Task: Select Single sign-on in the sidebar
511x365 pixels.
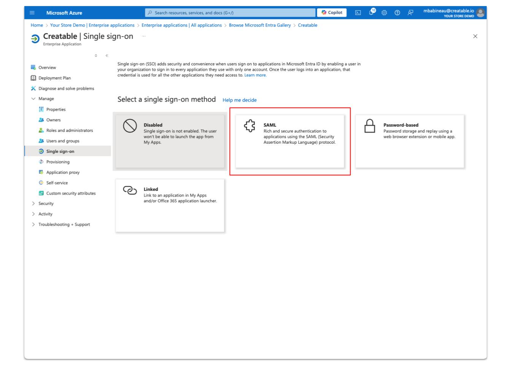Action: (x=68, y=151)
